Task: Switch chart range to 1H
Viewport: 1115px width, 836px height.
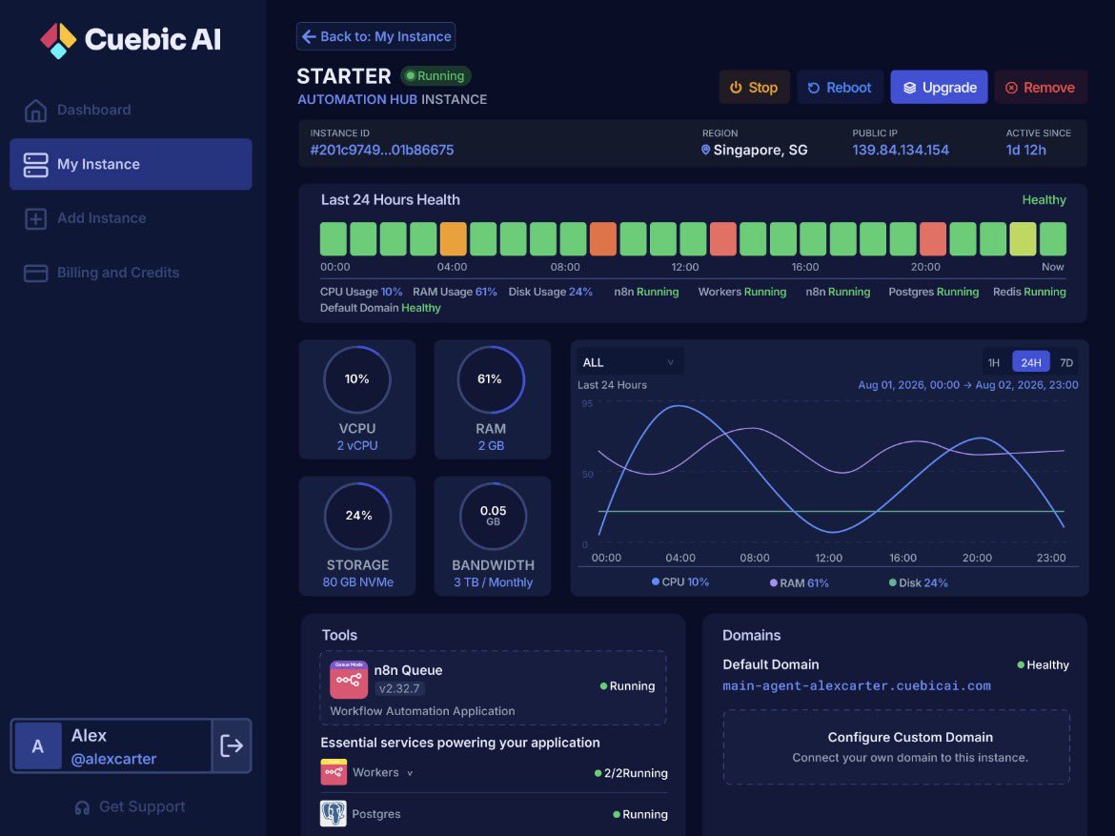Action: pos(993,362)
